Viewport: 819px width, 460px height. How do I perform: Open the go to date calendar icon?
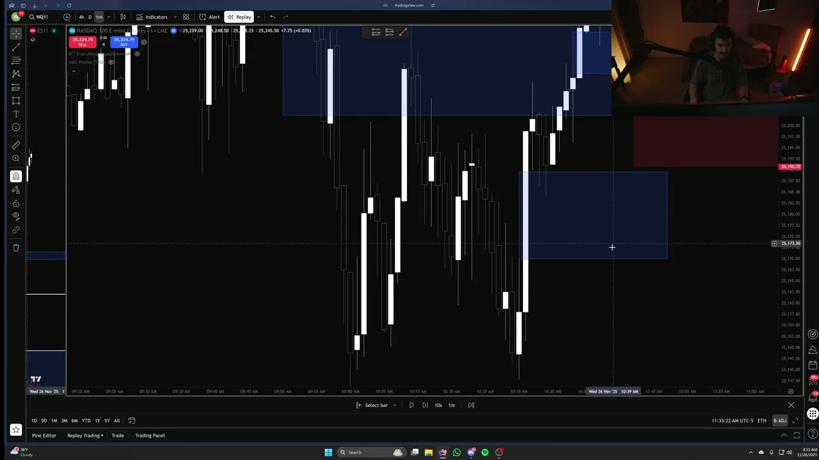[x=132, y=420]
